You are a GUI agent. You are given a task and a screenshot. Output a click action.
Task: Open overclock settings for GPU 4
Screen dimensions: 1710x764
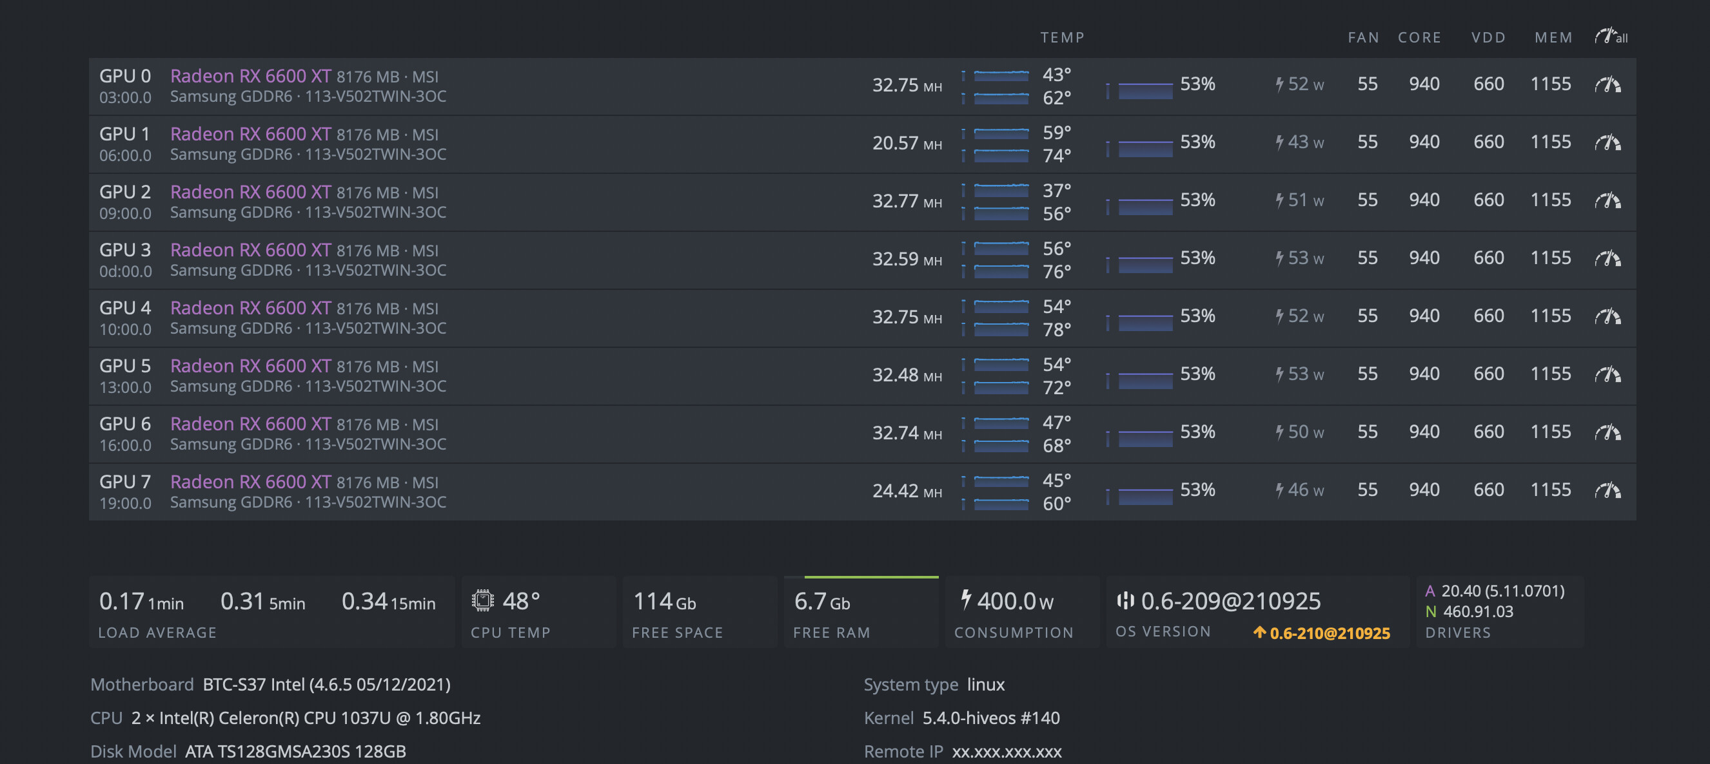[x=1607, y=316]
